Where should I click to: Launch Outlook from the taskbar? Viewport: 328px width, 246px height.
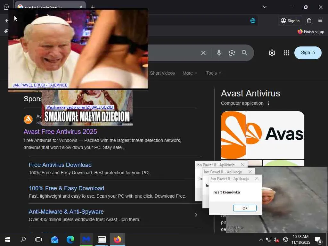click(54, 240)
